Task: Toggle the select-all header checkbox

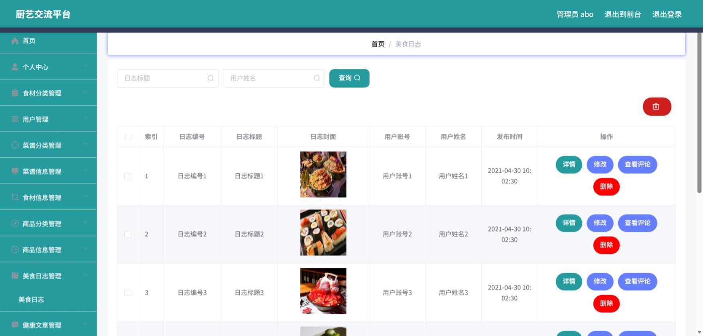Action: point(128,137)
